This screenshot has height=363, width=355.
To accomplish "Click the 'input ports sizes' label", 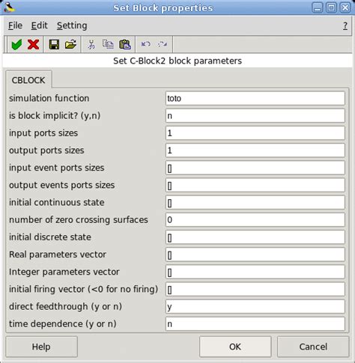I will click(x=43, y=133).
